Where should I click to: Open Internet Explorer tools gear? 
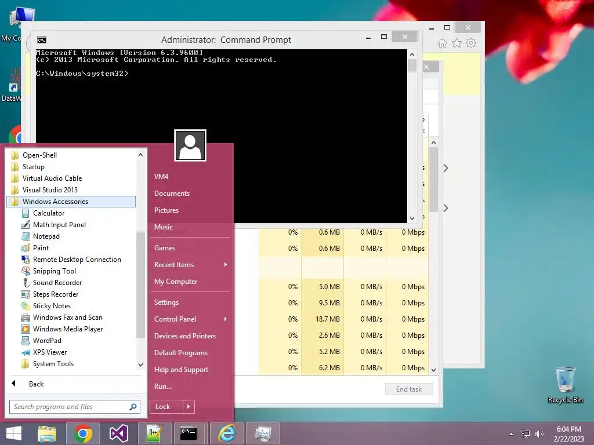[x=471, y=43]
